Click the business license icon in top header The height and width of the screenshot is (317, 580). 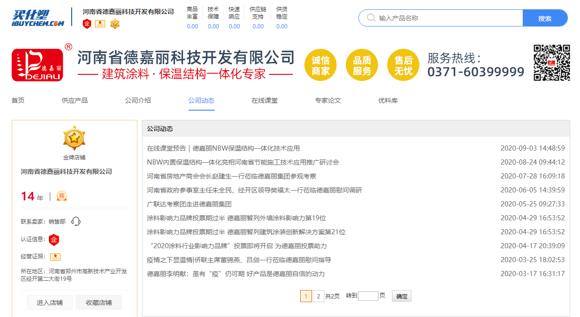(x=100, y=24)
